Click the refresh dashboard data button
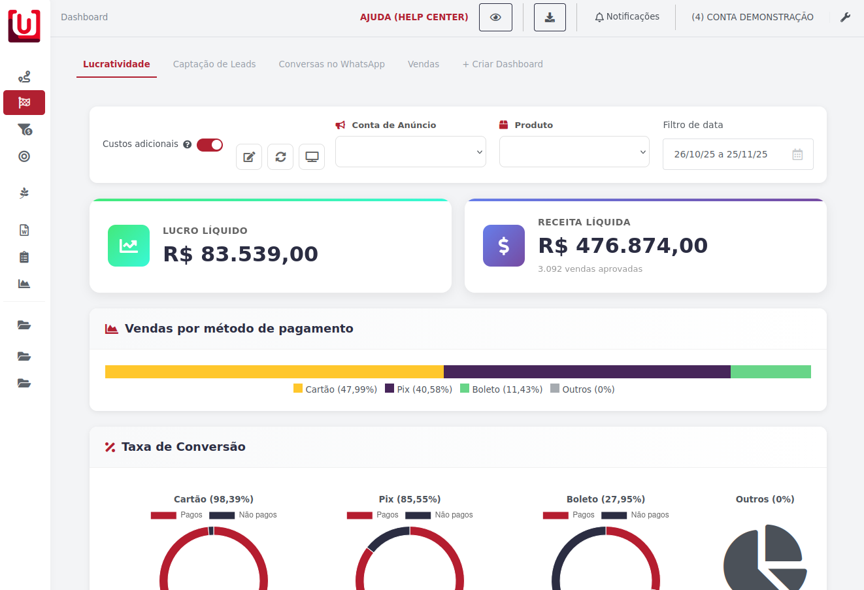The image size is (864, 590). [x=280, y=157]
